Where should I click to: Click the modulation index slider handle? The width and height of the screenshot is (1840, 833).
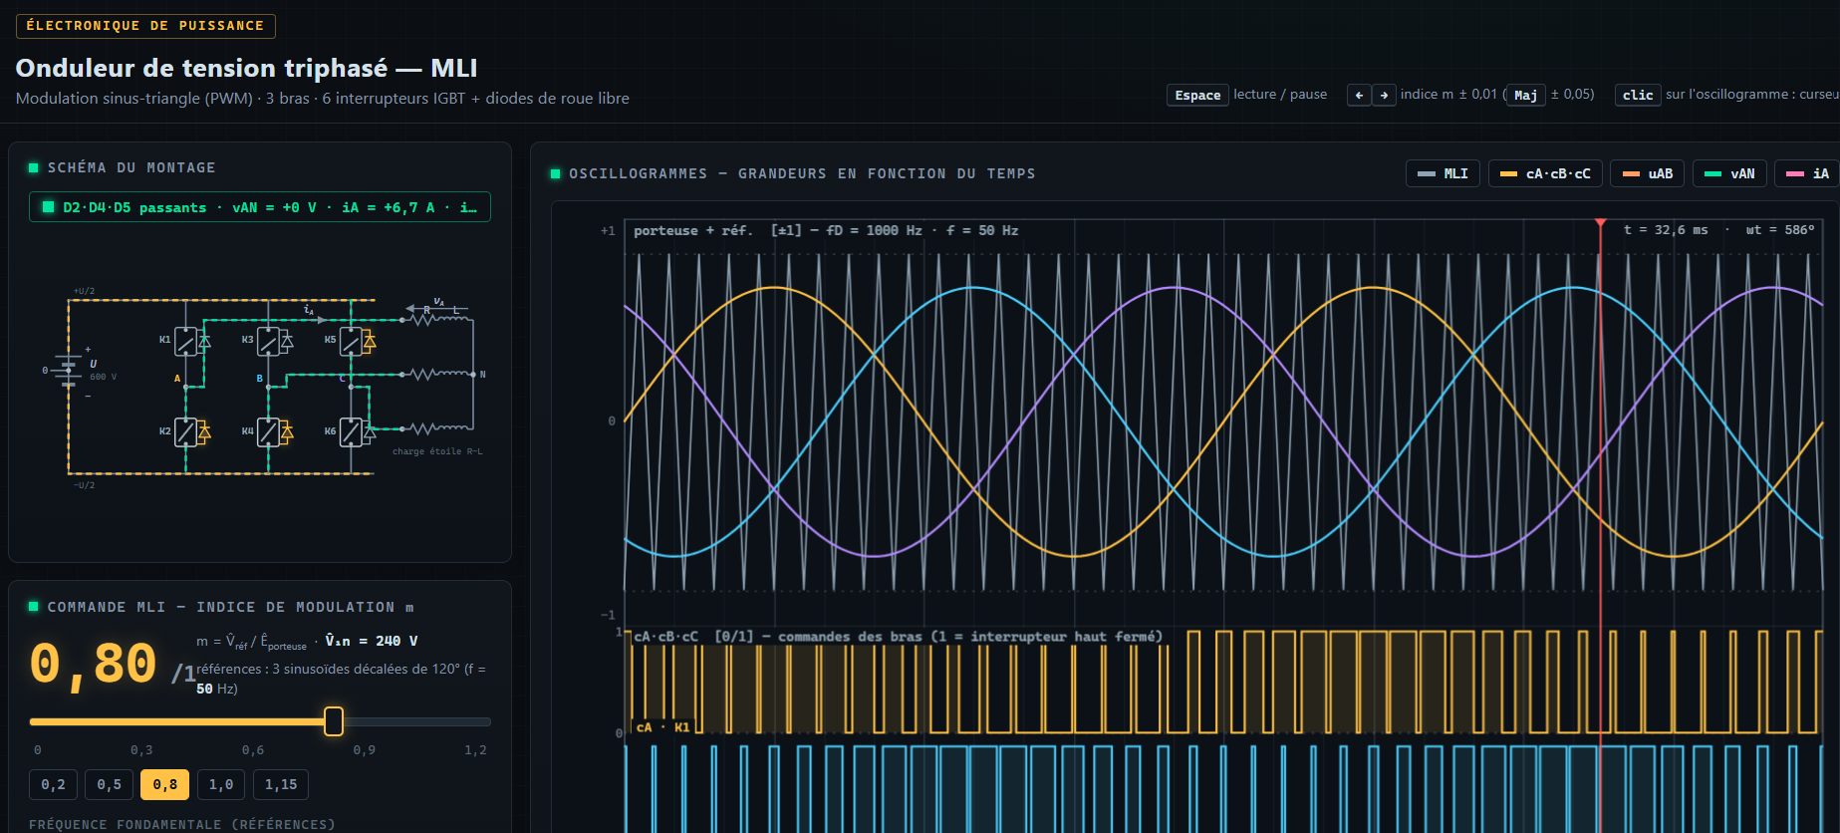(334, 721)
